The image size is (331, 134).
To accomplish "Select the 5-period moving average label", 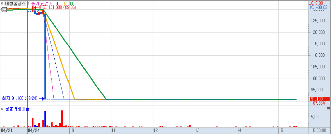I will (x=52, y=3).
